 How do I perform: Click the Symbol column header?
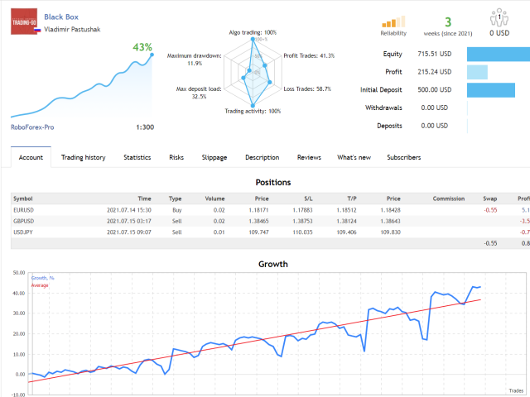click(23, 198)
